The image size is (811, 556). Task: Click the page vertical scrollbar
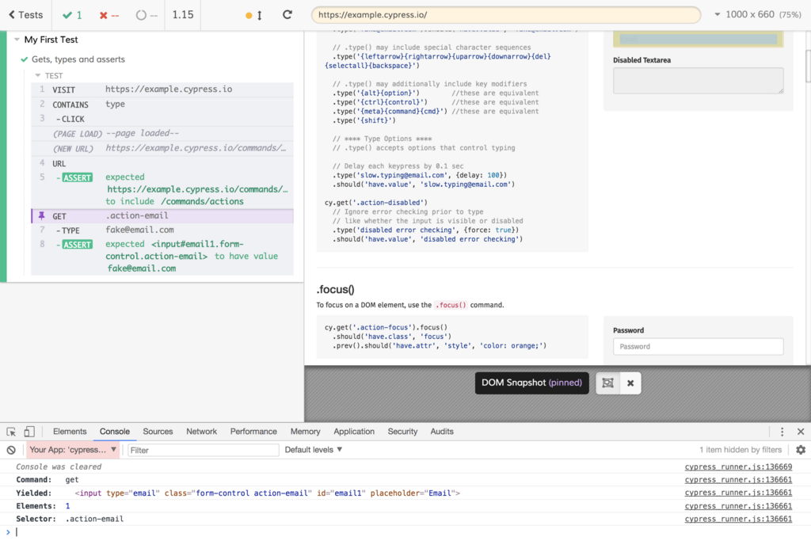tap(808, 67)
